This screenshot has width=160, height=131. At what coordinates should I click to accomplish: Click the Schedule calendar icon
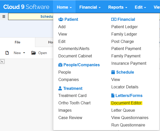pyautogui.click(x=113, y=72)
